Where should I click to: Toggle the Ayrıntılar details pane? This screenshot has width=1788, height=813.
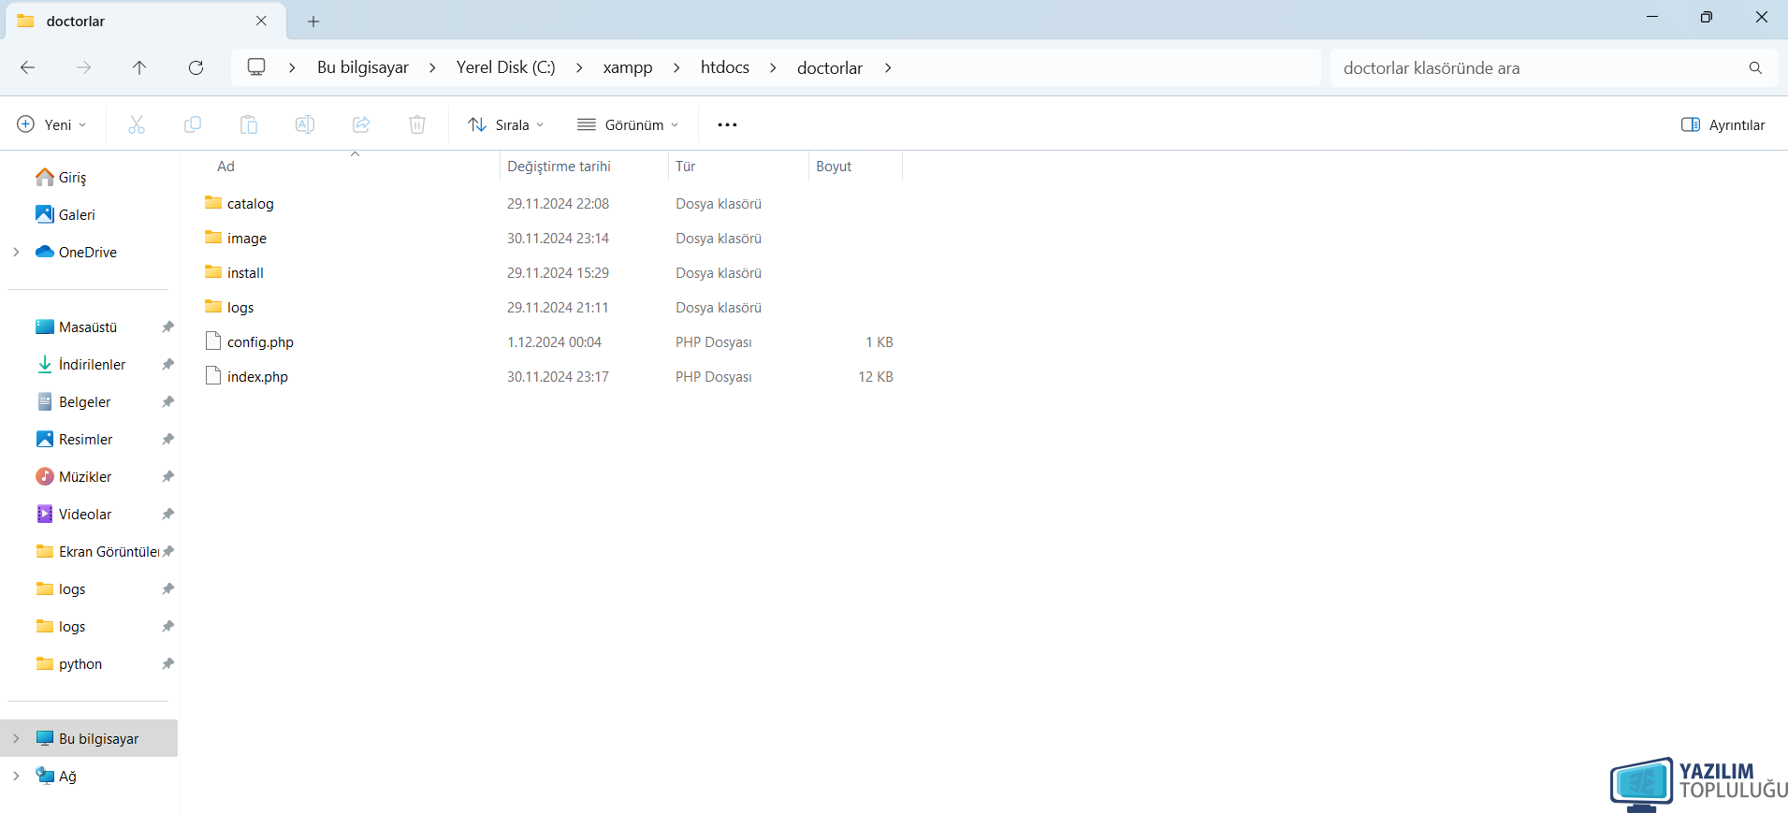point(1723,124)
